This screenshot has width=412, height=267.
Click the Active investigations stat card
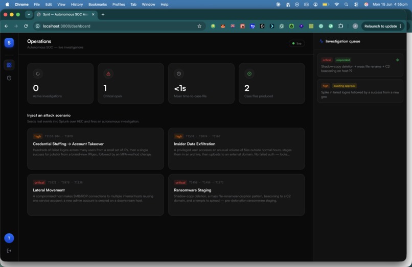(x=60, y=83)
